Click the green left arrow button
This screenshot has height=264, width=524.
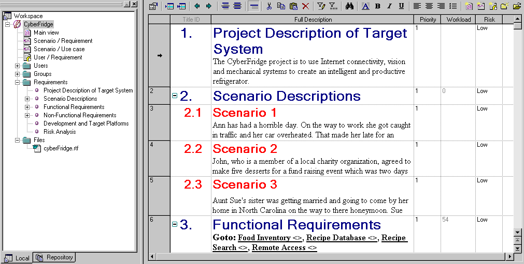coord(197,6)
